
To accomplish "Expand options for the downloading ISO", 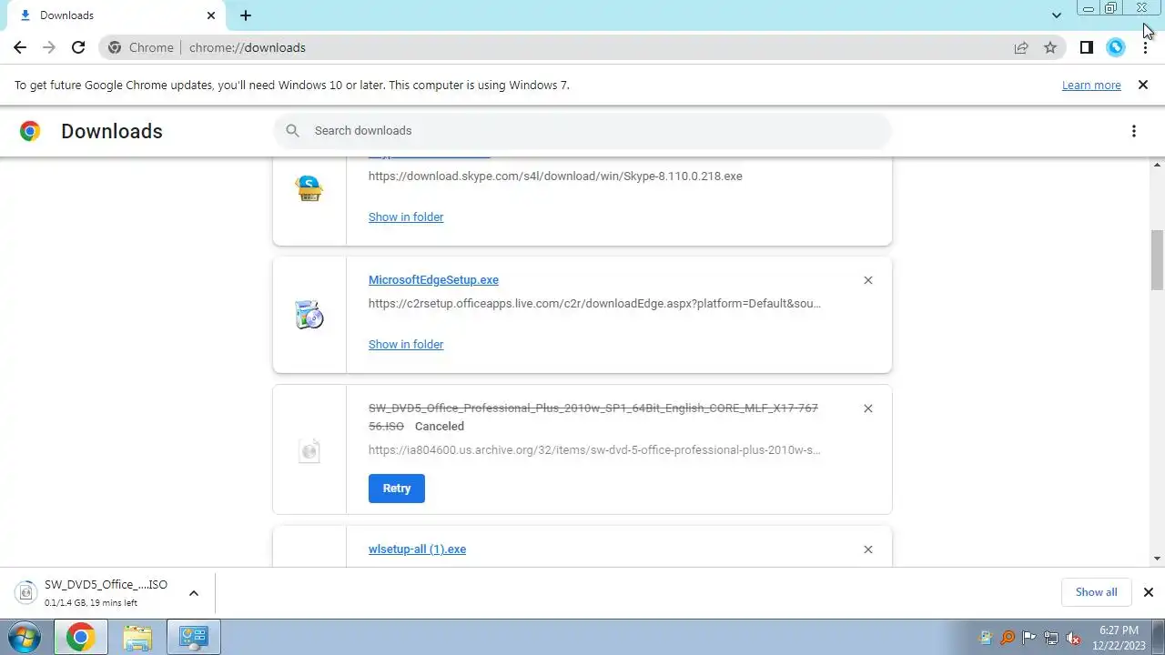I will 194,593.
